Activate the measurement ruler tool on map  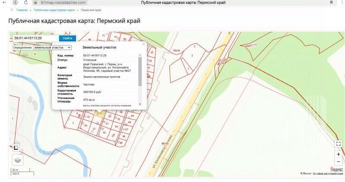tap(16, 148)
